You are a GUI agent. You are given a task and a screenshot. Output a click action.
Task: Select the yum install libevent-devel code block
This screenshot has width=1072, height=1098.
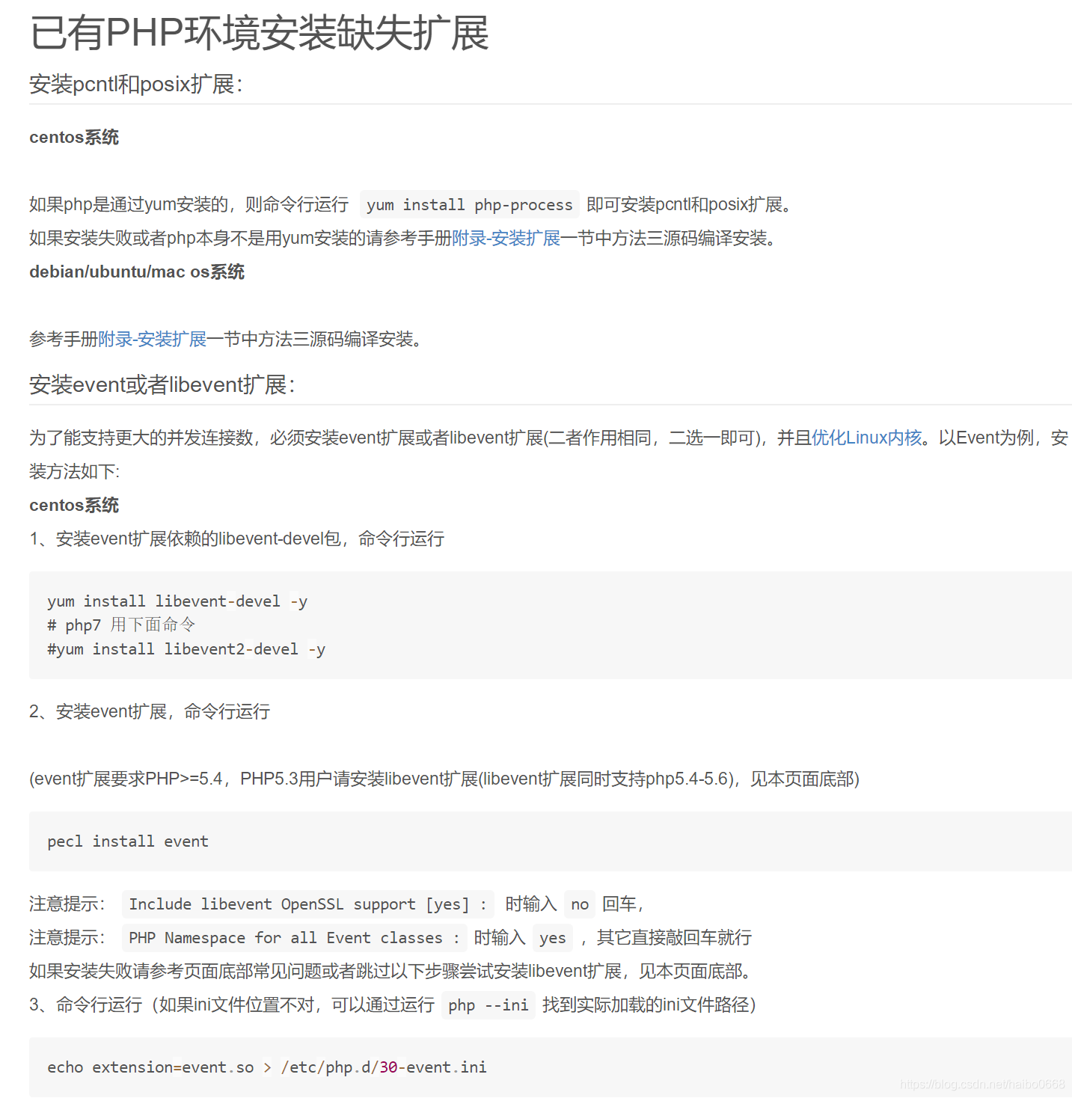click(x=177, y=601)
